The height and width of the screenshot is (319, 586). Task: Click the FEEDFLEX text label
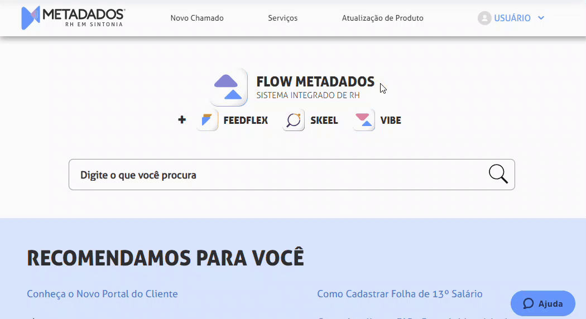246,120
